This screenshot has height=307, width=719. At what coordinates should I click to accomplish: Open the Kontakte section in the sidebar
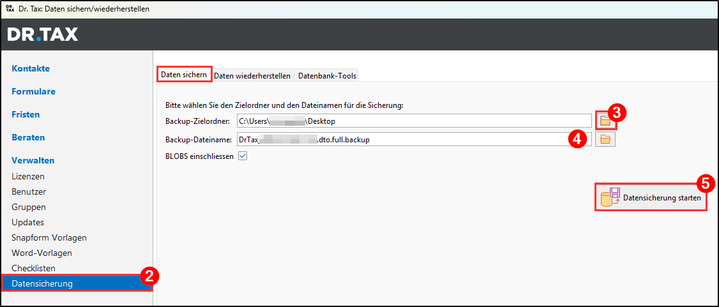[x=31, y=69]
